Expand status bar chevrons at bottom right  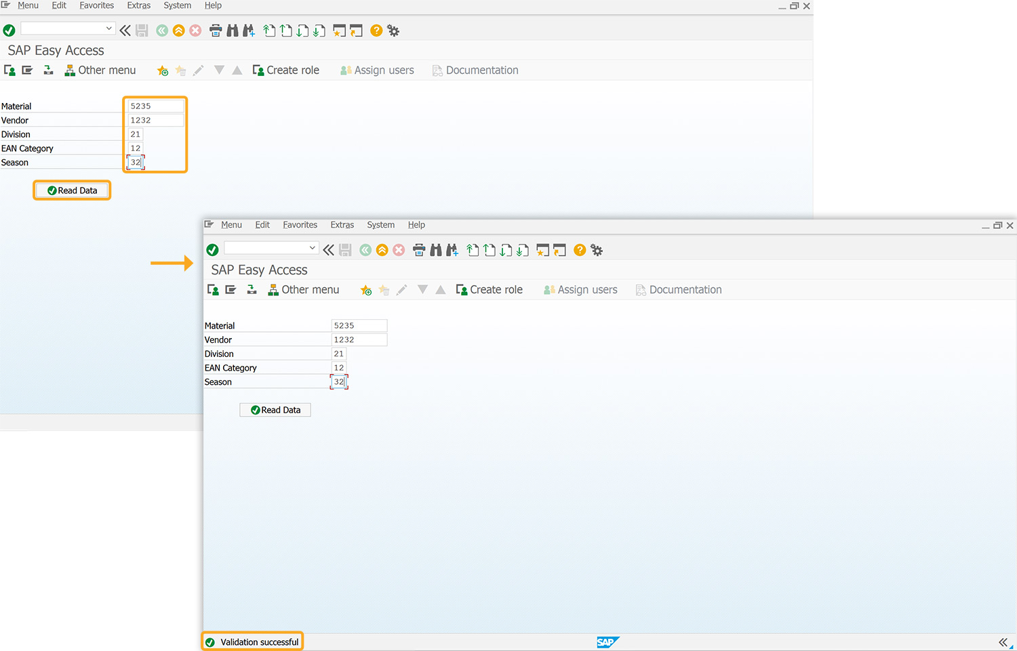[1003, 642]
